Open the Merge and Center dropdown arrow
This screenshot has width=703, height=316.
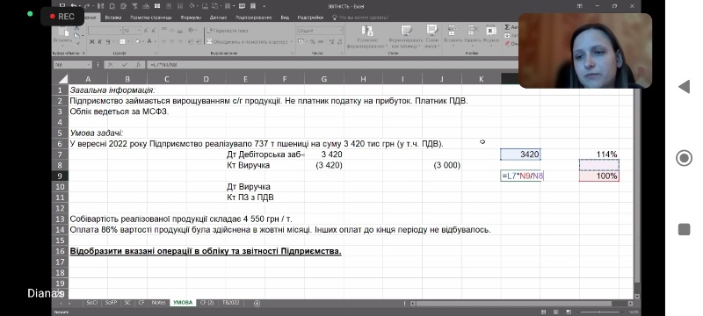(292, 41)
